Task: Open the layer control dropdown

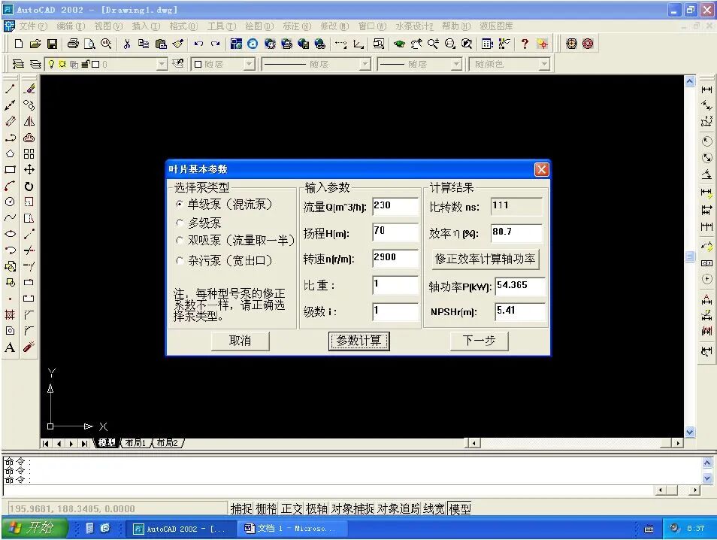Action: click(162, 64)
